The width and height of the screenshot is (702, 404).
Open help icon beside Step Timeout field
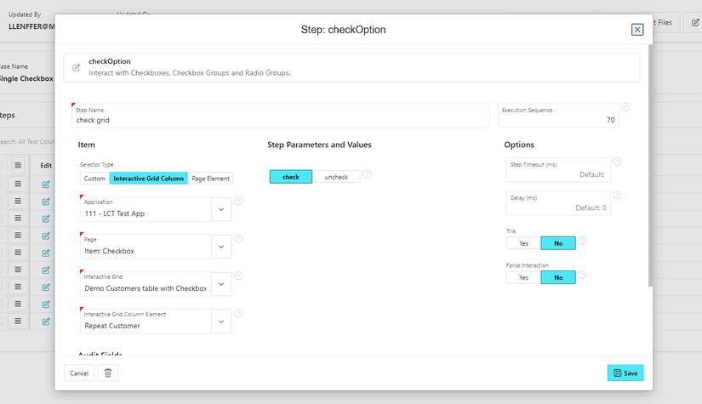[x=618, y=162]
